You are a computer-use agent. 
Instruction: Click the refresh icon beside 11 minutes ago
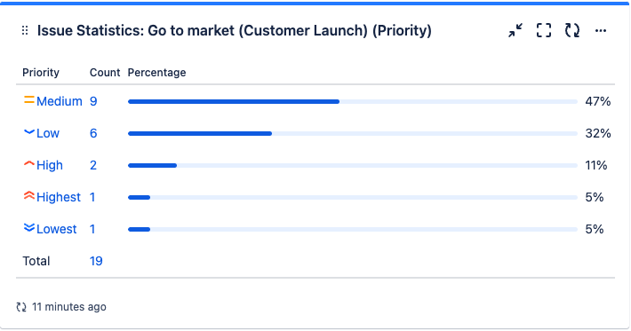(21, 307)
